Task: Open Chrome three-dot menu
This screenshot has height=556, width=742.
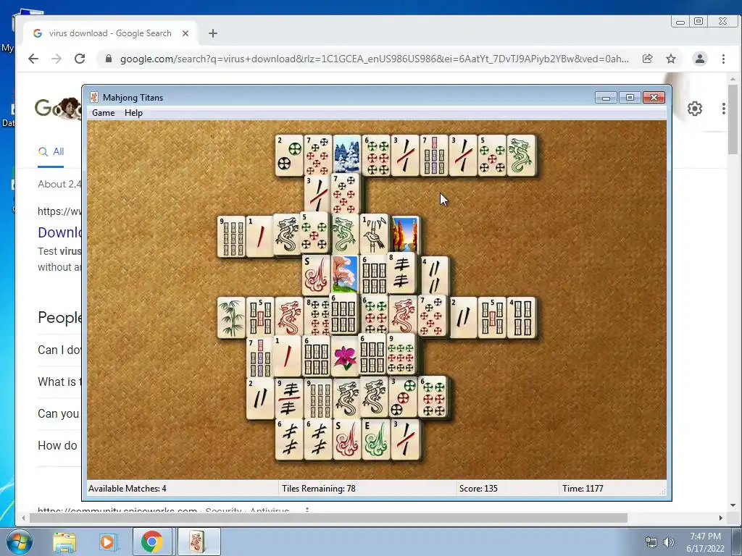Action: 723,59
